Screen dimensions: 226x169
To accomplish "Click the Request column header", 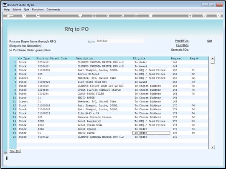I will 176,58.
